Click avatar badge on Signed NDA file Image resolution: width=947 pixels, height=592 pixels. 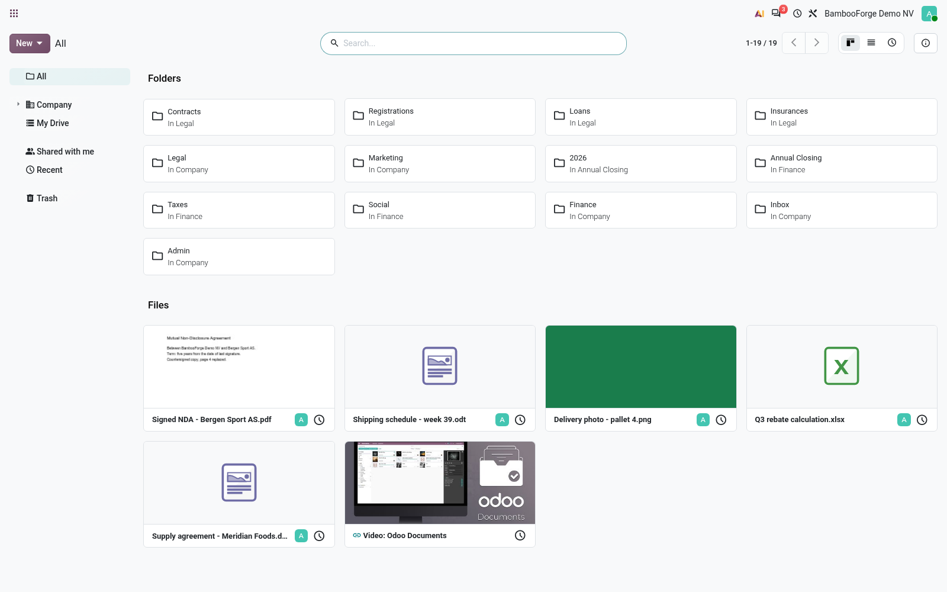click(x=301, y=420)
